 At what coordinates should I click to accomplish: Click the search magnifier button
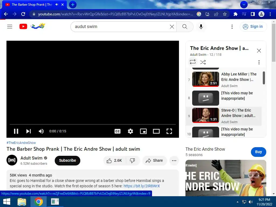pos(185,27)
